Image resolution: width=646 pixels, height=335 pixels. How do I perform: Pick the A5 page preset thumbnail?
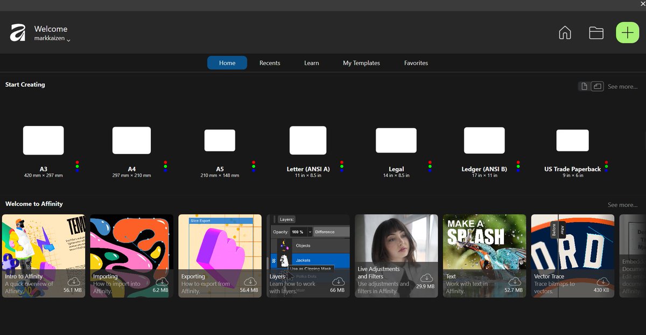(220, 140)
